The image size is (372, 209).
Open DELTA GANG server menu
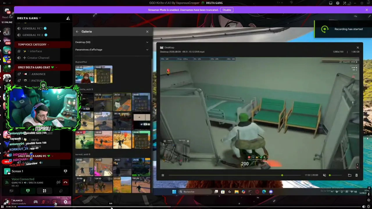click(29, 18)
